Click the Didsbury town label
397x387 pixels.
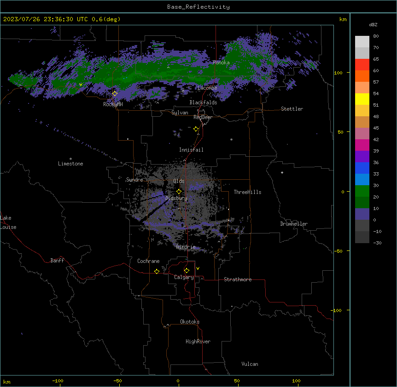pyautogui.click(x=176, y=198)
